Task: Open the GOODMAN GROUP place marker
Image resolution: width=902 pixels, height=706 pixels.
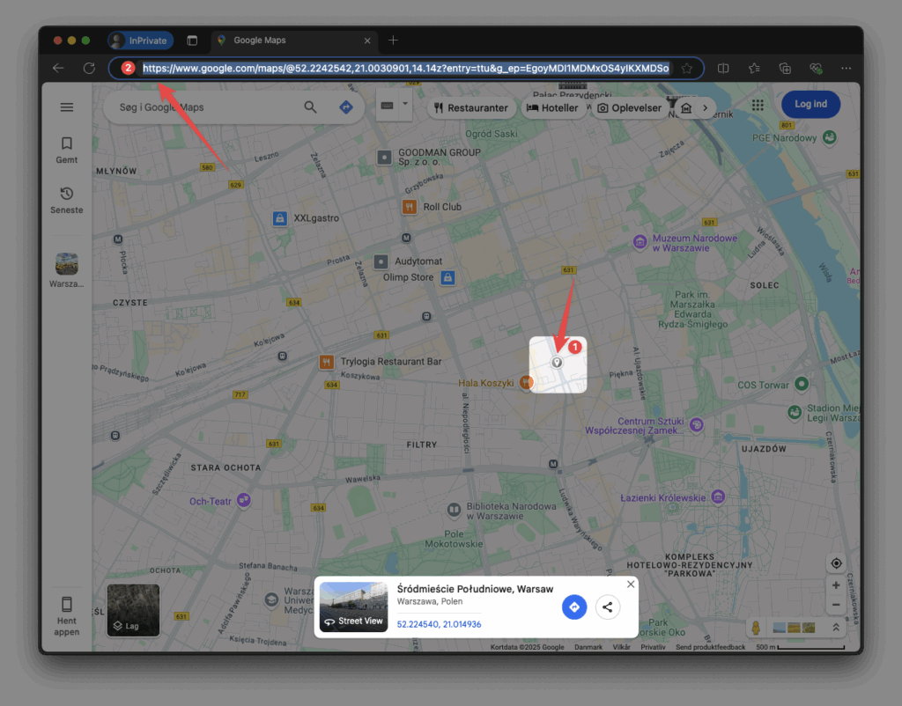Action: pos(384,157)
